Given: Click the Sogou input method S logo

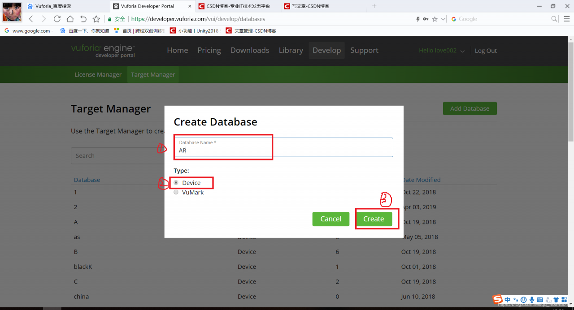Looking at the screenshot, I should point(497,299).
